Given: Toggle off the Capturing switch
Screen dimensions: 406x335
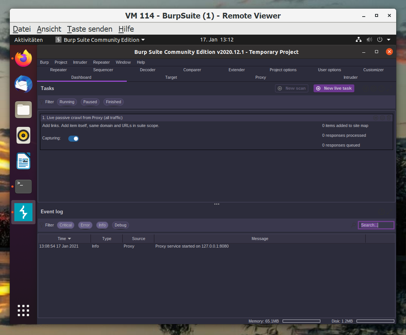Looking at the screenshot, I should 74,138.
